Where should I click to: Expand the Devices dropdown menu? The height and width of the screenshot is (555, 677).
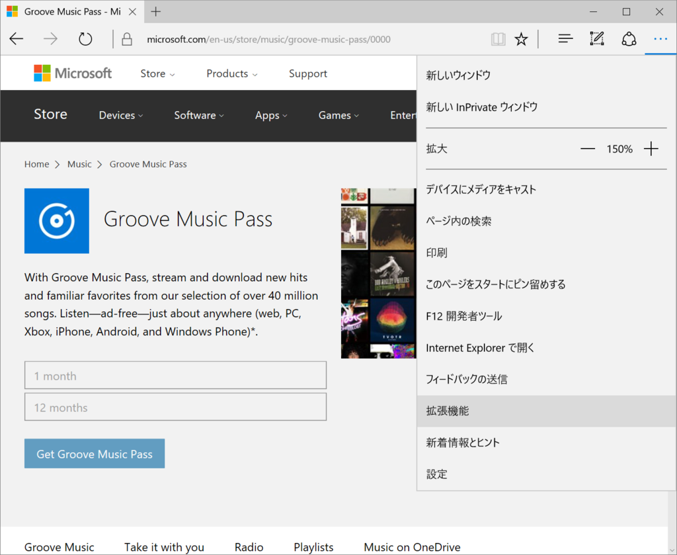coord(121,115)
